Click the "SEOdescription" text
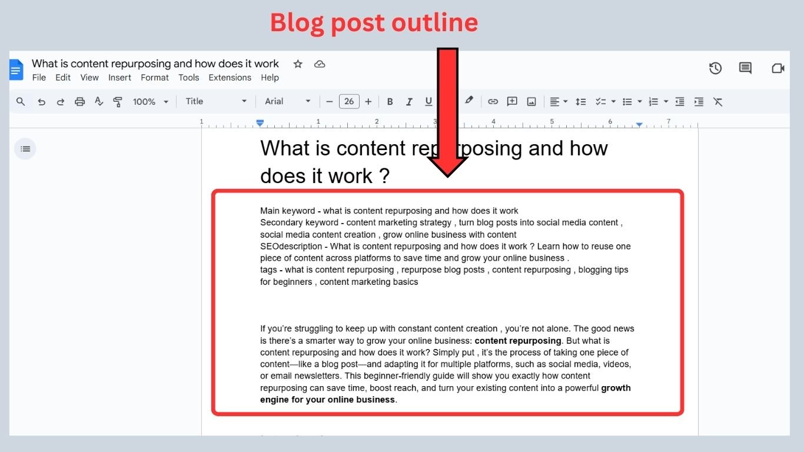This screenshot has width=804, height=452. (291, 246)
